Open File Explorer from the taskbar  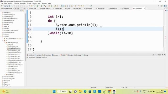[80, 91]
